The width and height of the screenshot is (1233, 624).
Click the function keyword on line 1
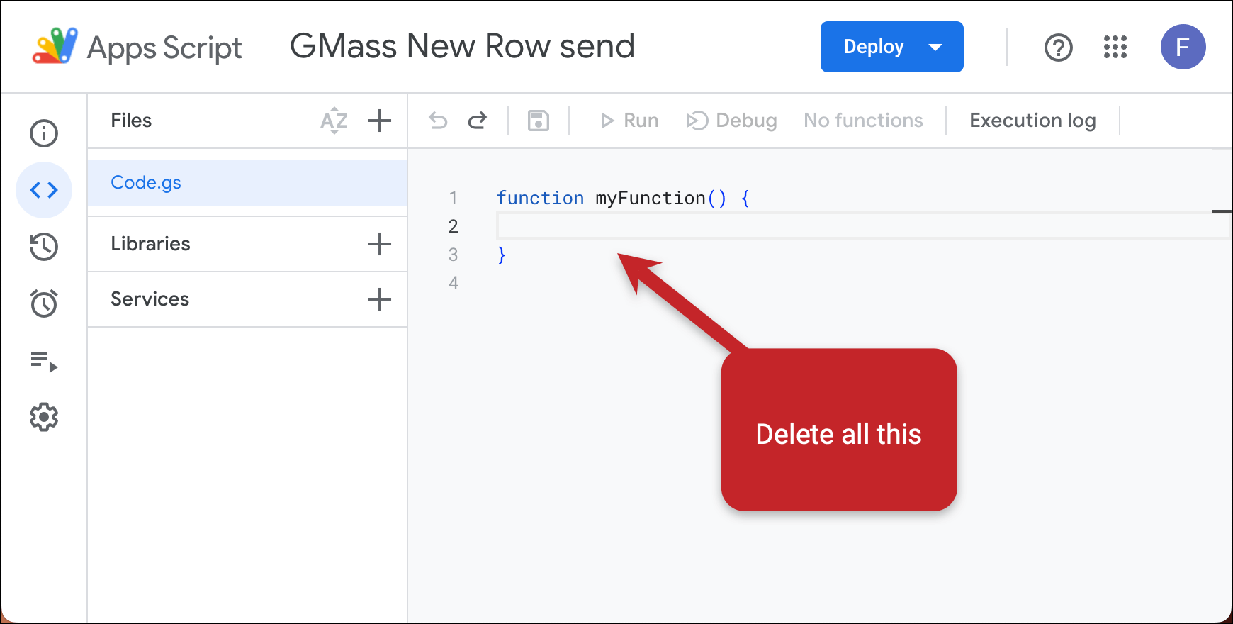click(x=540, y=198)
